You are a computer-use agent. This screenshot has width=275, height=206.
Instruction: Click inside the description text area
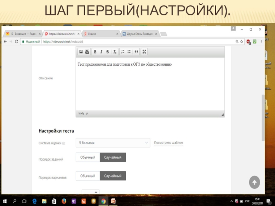[x=150, y=86]
